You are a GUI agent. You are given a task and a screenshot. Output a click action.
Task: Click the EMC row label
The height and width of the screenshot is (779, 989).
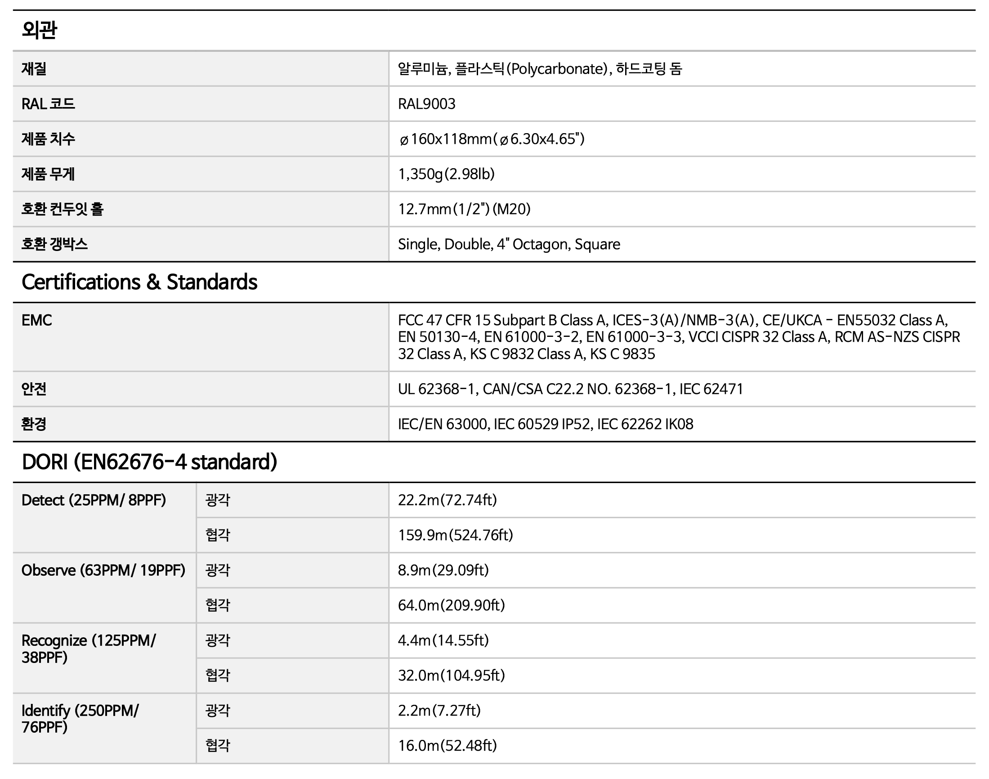click(36, 320)
